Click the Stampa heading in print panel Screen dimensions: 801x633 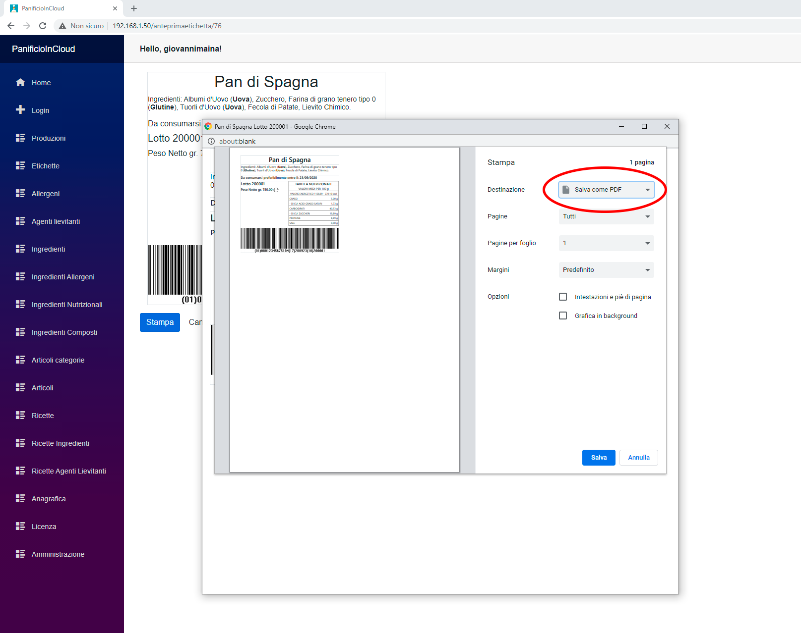501,162
